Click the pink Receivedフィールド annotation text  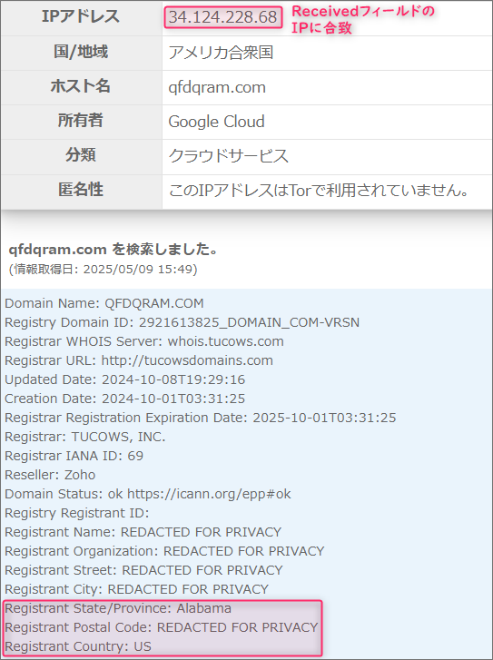[x=362, y=19]
